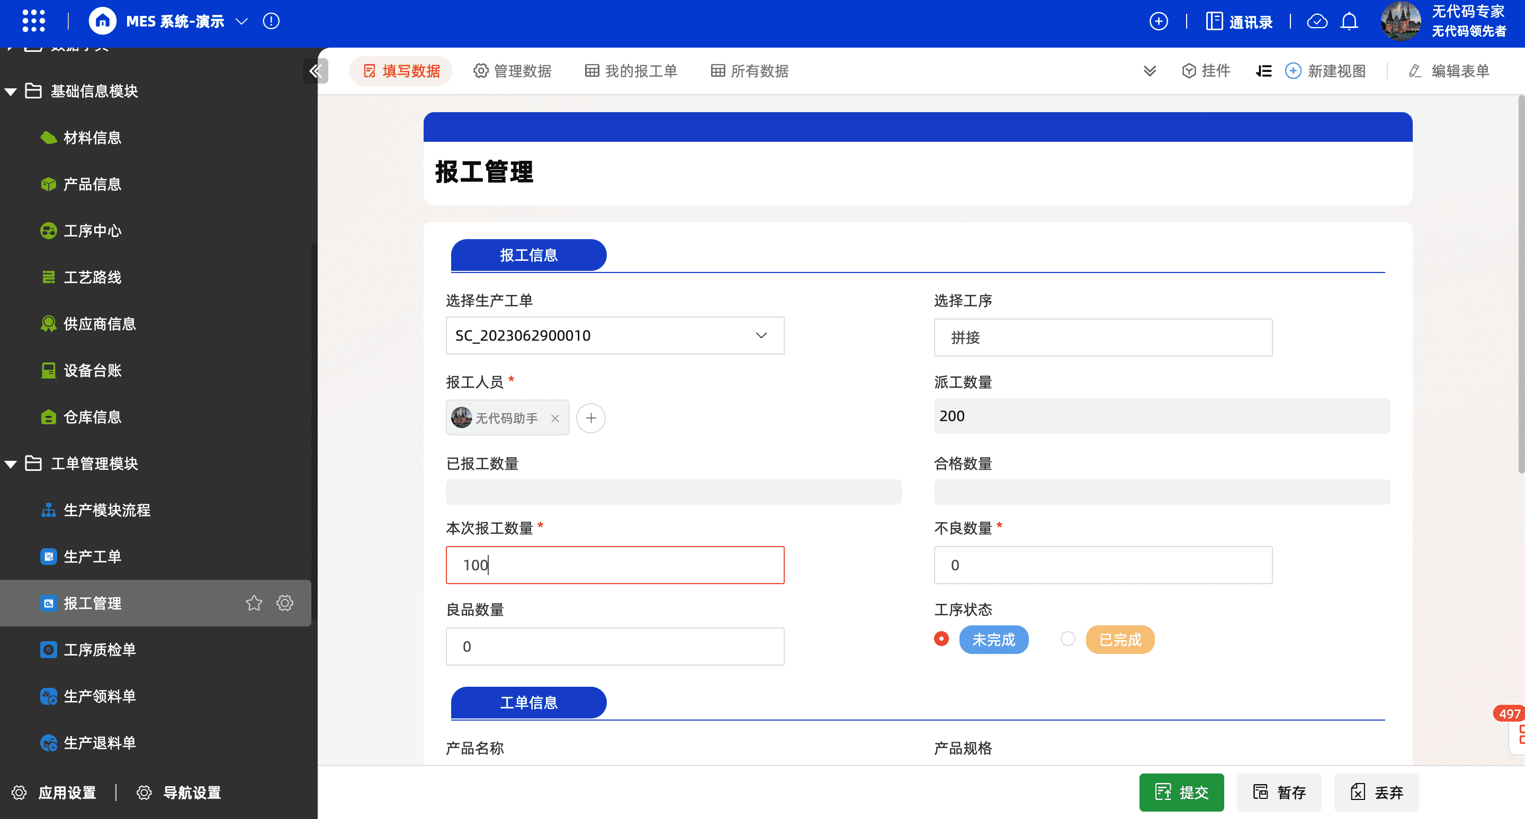The height and width of the screenshot is (819, 1525).
Task: Expand the MES 系统-演示 app switcher arrow
Action: coord(241,22)
